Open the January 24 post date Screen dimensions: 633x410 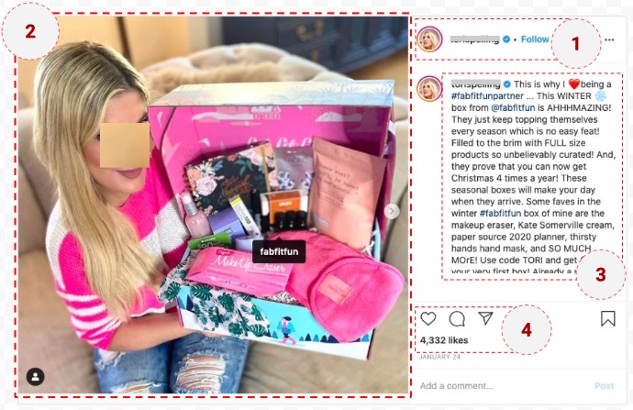click(x=439, y=357)
